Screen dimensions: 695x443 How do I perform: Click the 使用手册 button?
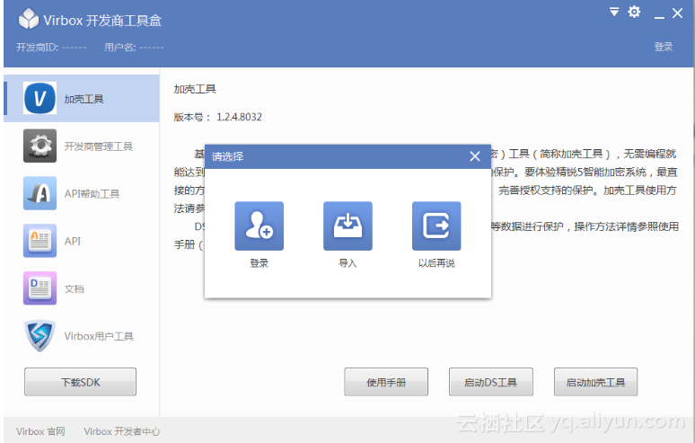[x=386, y=382]
